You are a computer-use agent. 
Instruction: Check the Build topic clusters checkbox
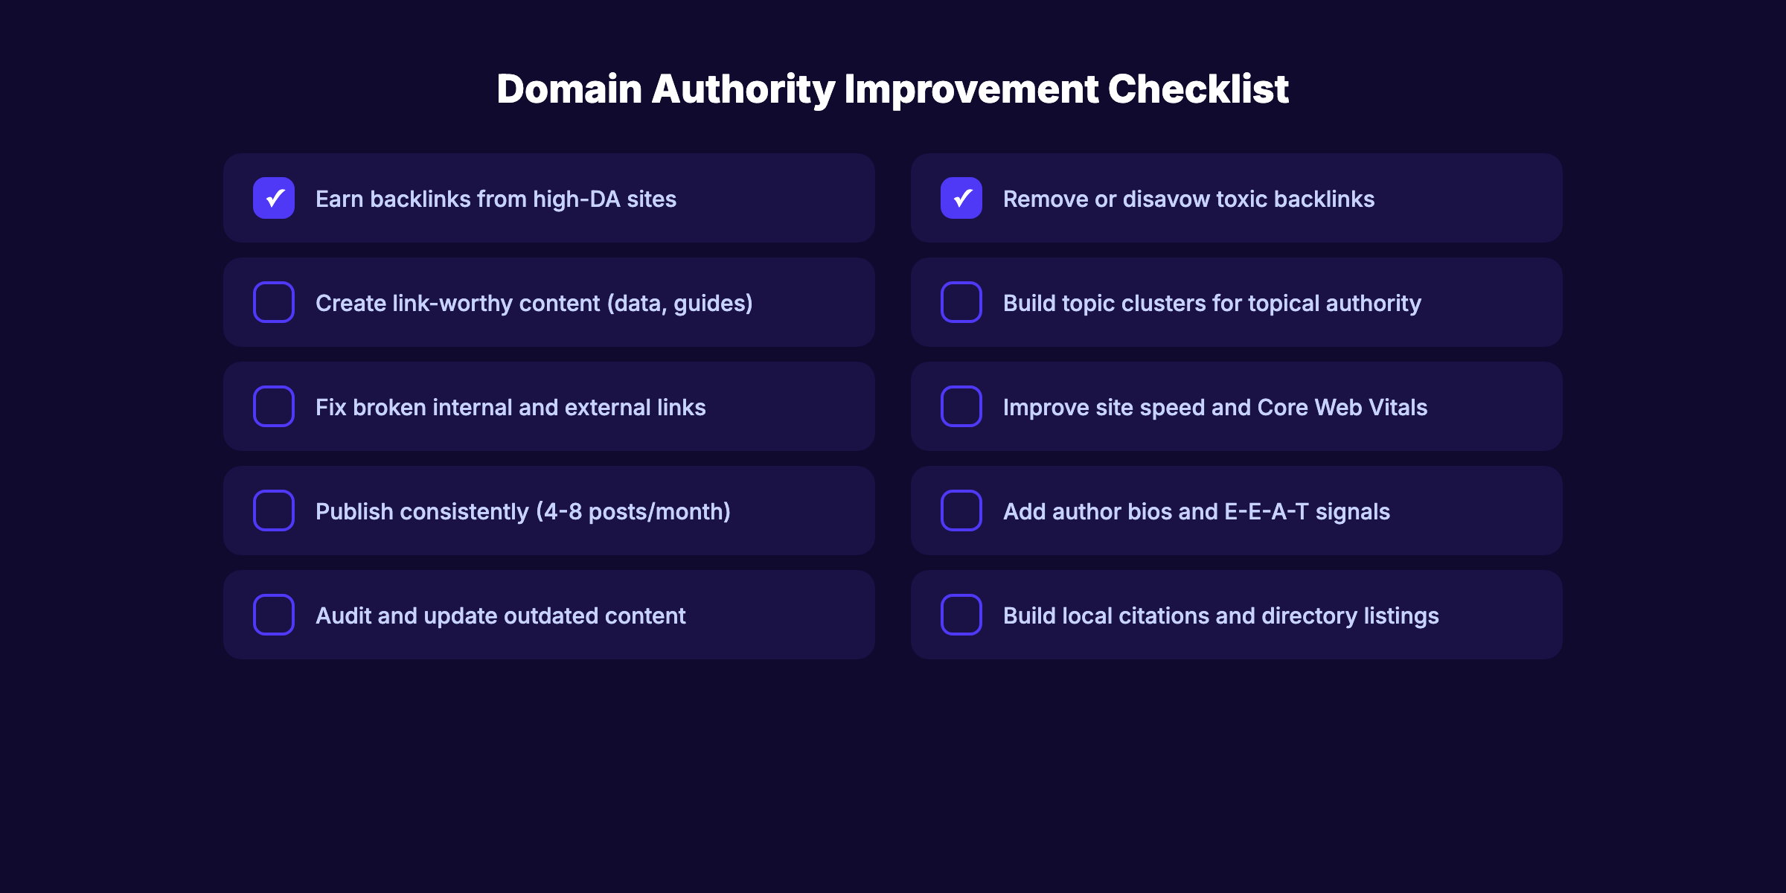pos(961,303)
